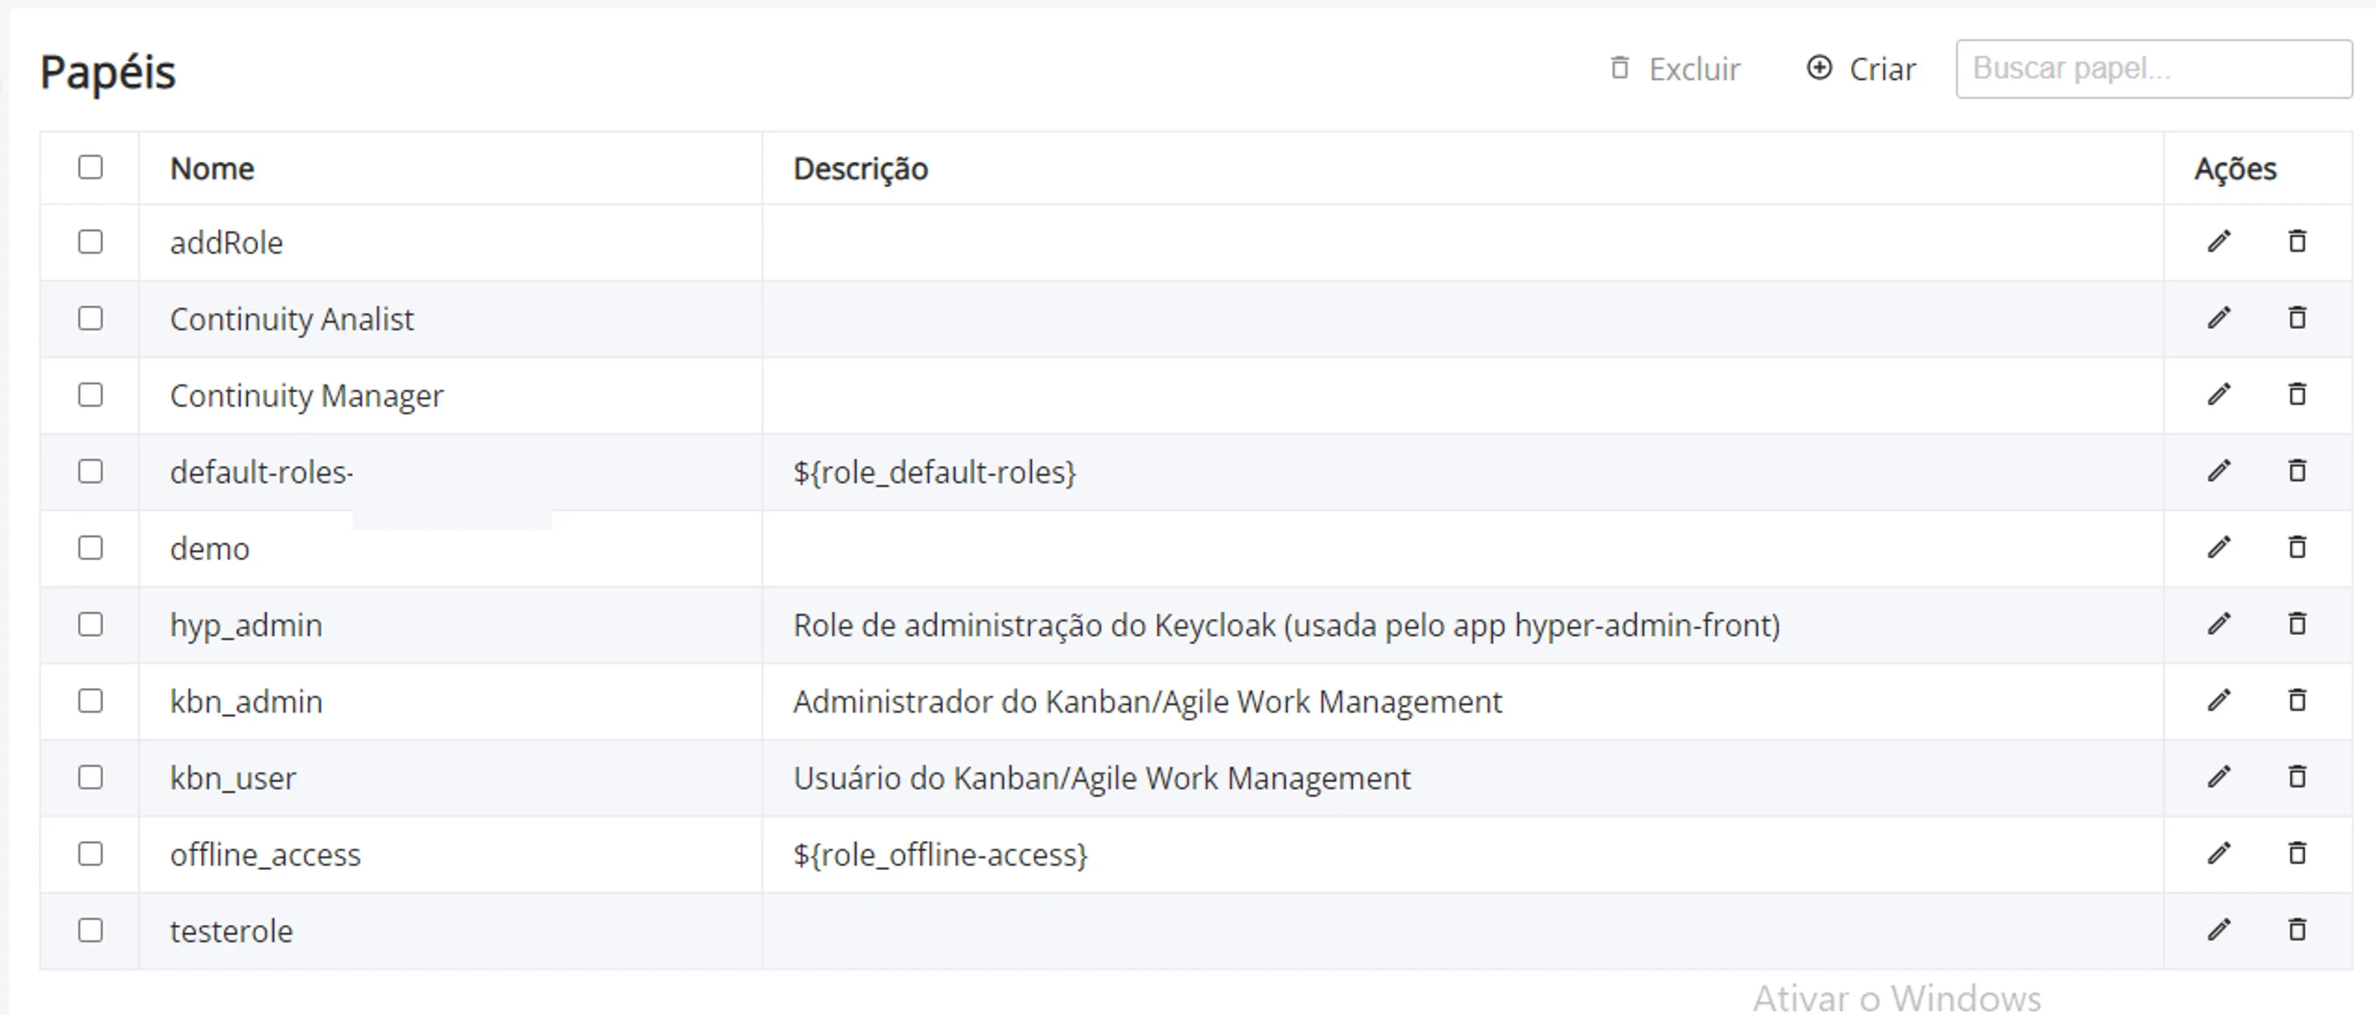Image resolution: width=2376 pixels, height=1015 pixels.
Task: Open edit for the hyp_admin role
Action: point(2219,624)
